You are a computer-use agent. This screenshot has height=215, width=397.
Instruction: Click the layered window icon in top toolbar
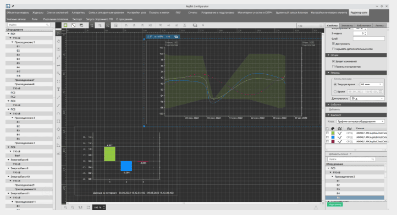[x=81, y=25]
